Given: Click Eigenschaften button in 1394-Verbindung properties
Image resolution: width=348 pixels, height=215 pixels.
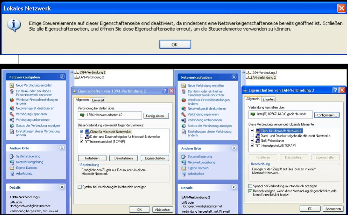Looking at the screenshot, I should 155,158.
